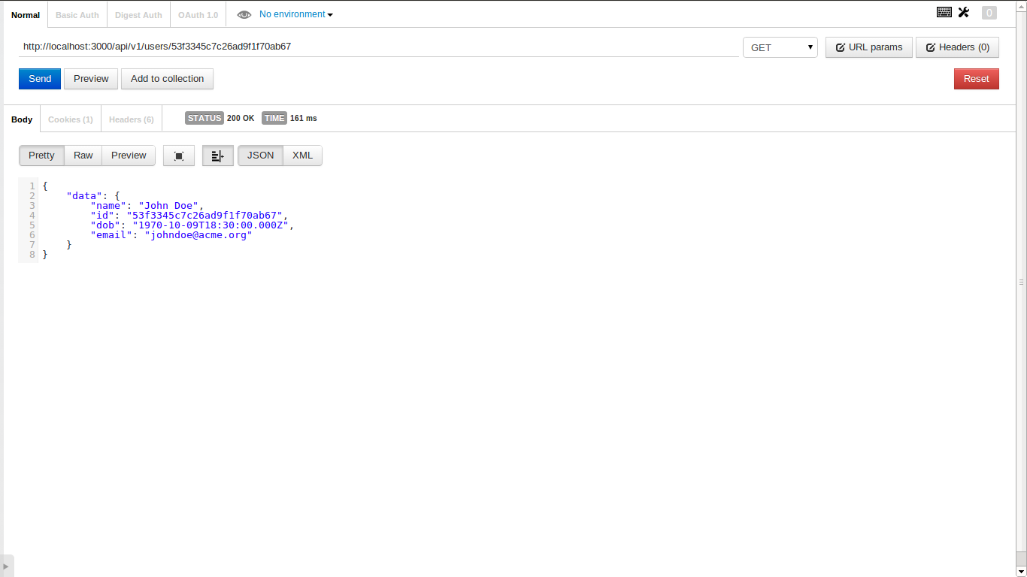Select response Preview format

click(129, 156)
